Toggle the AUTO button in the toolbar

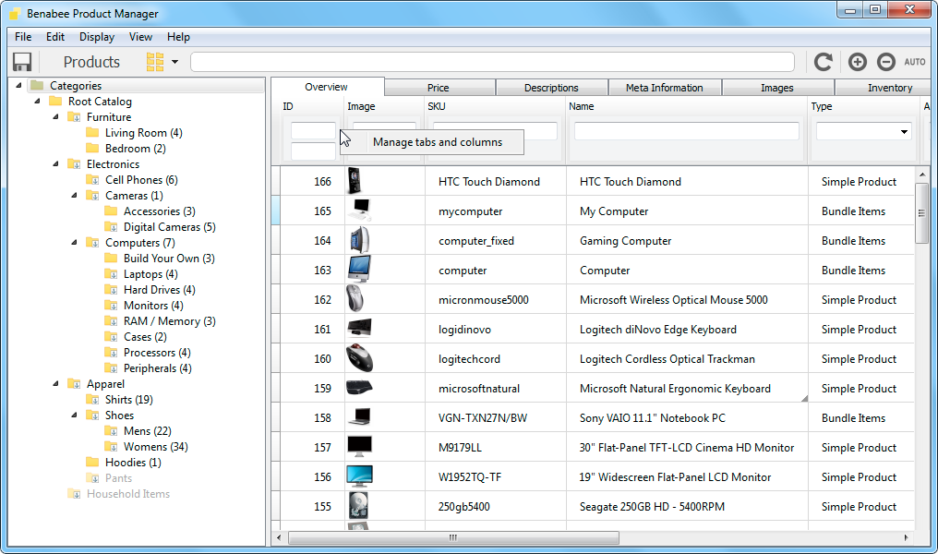click(914, 62)
